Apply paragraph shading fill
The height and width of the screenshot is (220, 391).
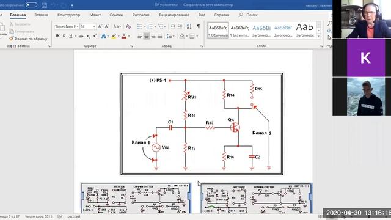coord(182,36)
